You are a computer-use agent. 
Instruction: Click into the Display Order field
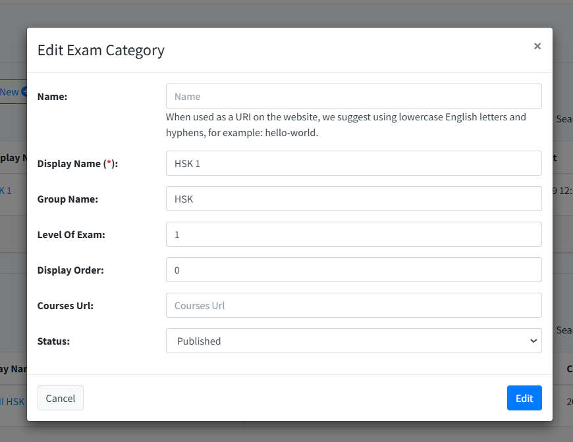point(354,270)
